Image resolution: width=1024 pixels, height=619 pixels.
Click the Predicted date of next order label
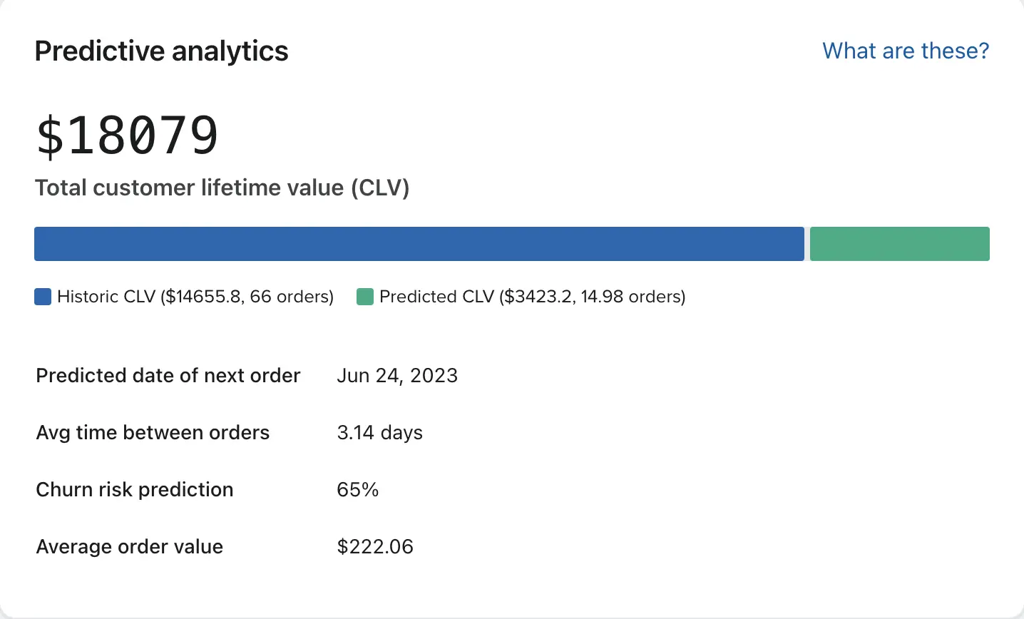pyautogui.click(x=168, y=376)
